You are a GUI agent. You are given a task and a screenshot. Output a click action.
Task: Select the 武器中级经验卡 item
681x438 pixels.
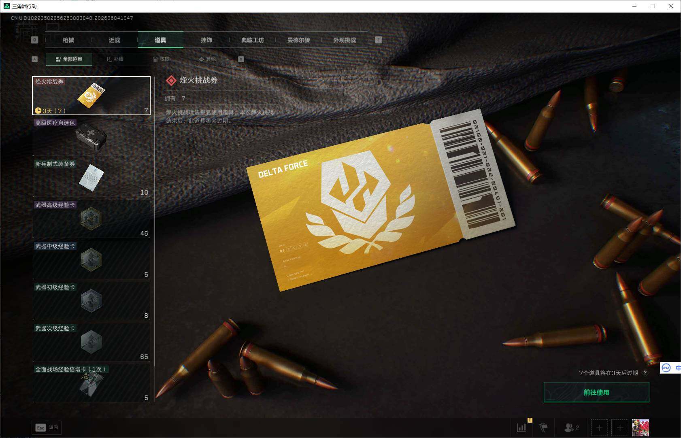click(x=92, y=260)
